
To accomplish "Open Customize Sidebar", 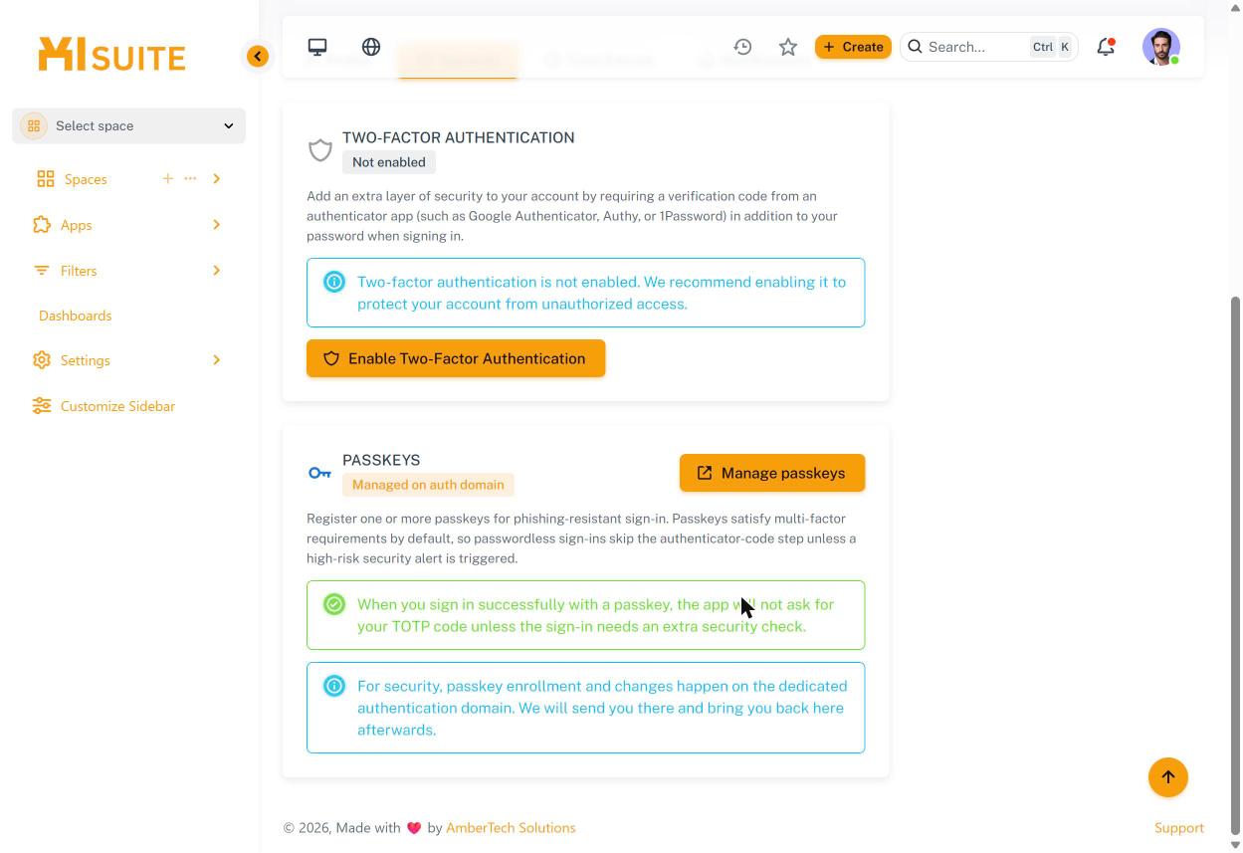I will point(117,406).
